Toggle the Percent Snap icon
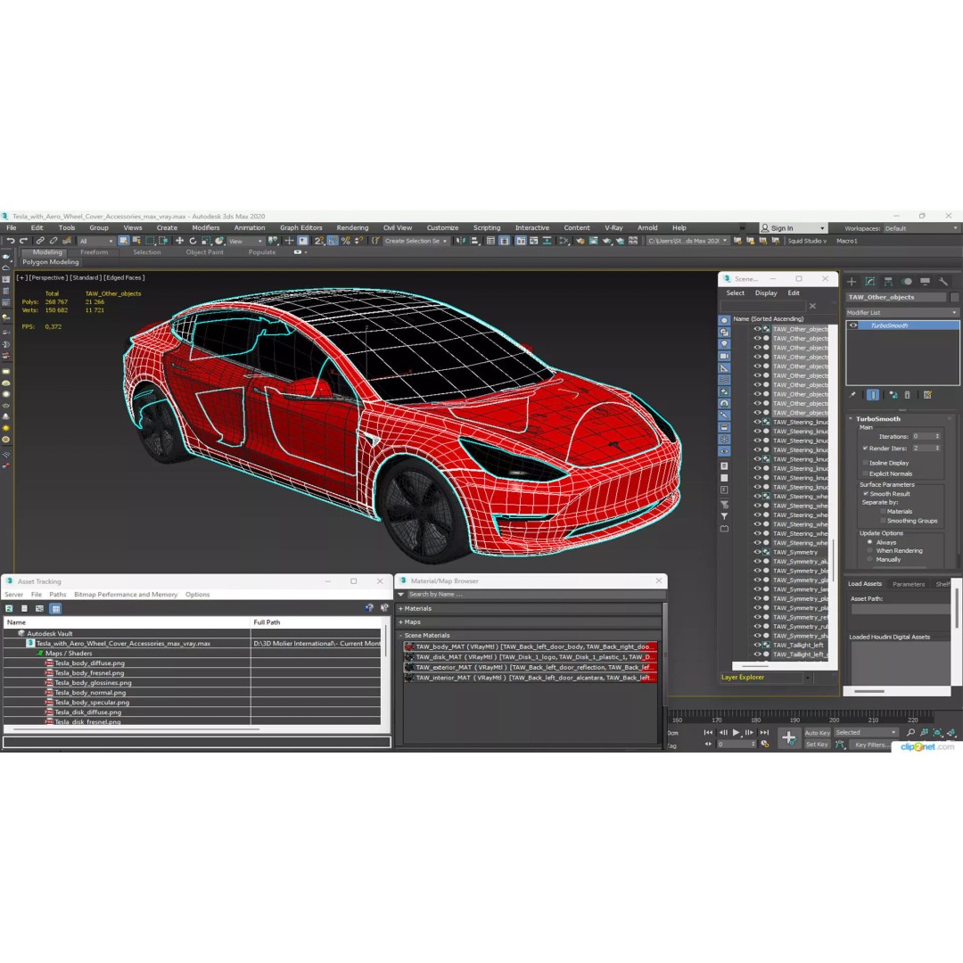The image size is (963, 963). pyautogui.click(x=346, y=241)
